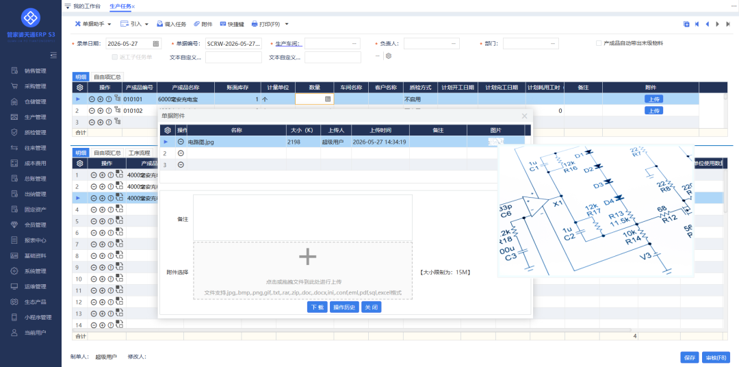Select 生产任务 tab
The width and height of the screenshot is (739, 367).
[120, 6]
